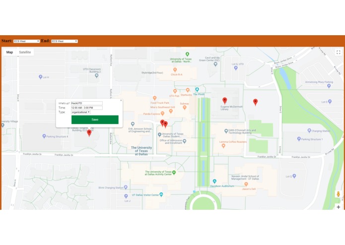Click the Office of Admission and Enrollment pin
345x245 pixels.
coord(185,141)
